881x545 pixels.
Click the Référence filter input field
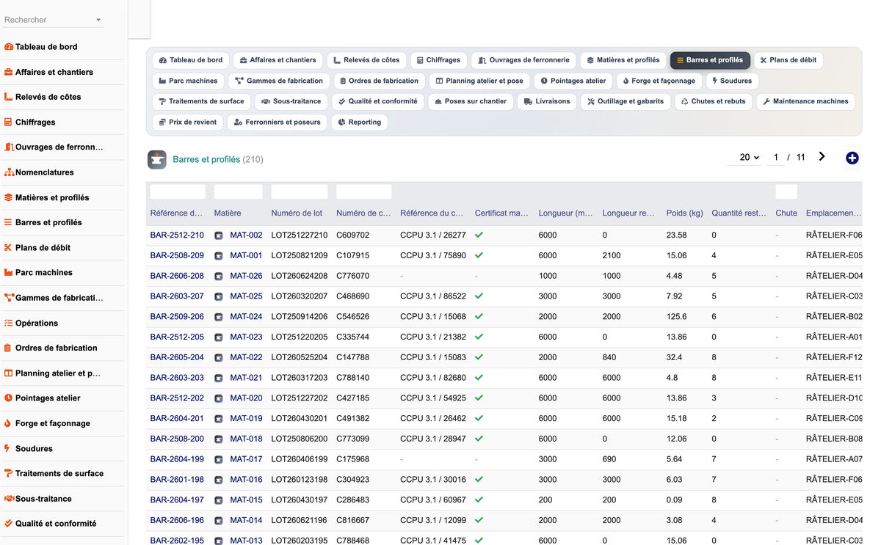(178, 192)
